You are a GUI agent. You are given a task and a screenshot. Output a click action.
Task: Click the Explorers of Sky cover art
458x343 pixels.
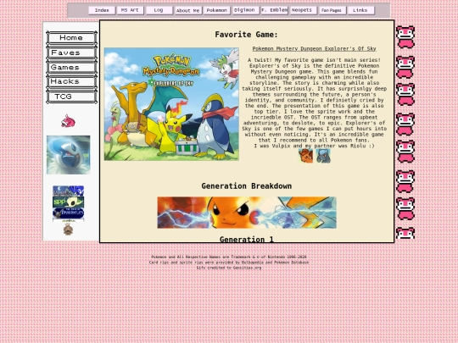click(x=171, y=104)
